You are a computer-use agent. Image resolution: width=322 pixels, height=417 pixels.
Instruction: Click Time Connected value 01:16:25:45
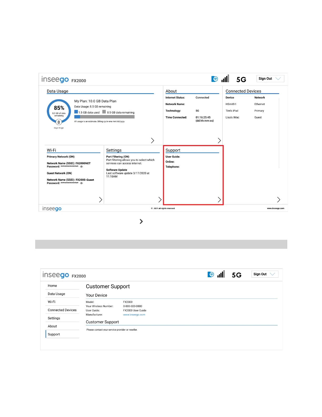203,117
